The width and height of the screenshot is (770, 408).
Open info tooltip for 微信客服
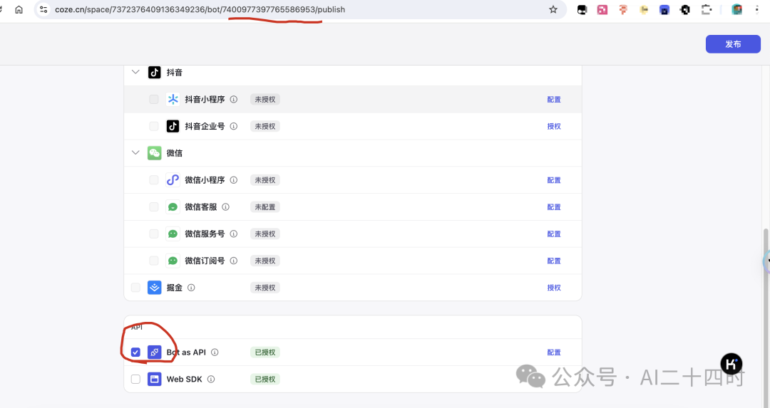coord(225,207)
